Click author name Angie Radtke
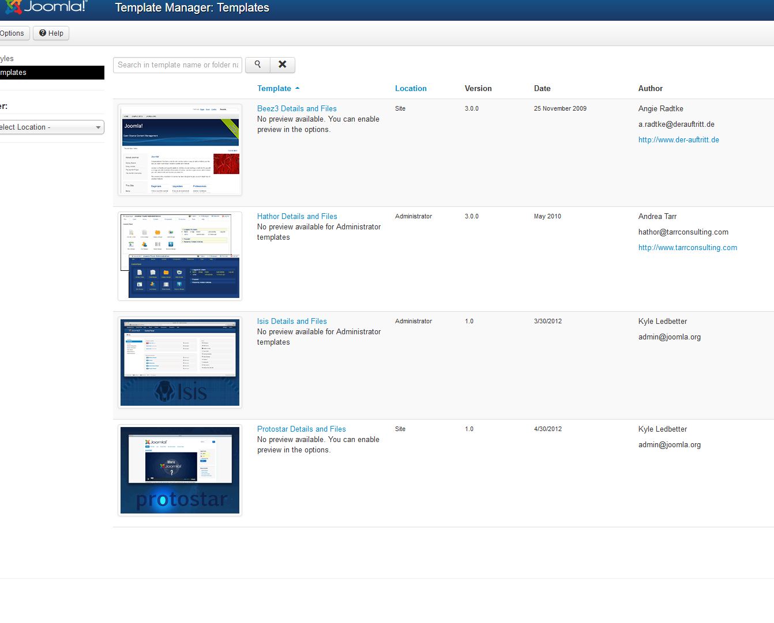 point(661,108)
